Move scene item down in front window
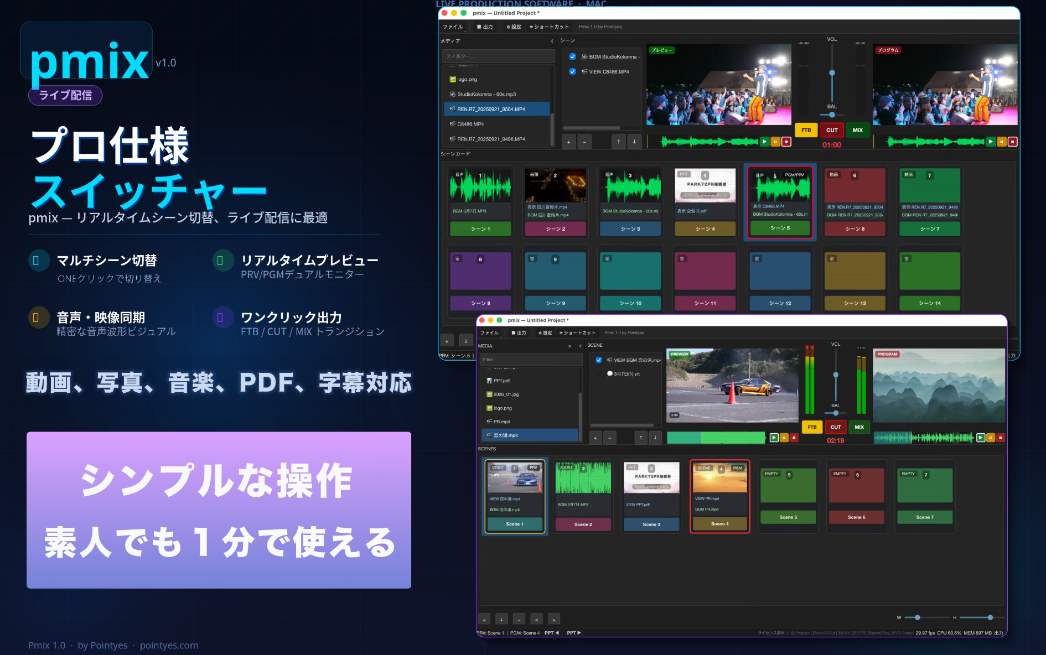 click(655, 438)
